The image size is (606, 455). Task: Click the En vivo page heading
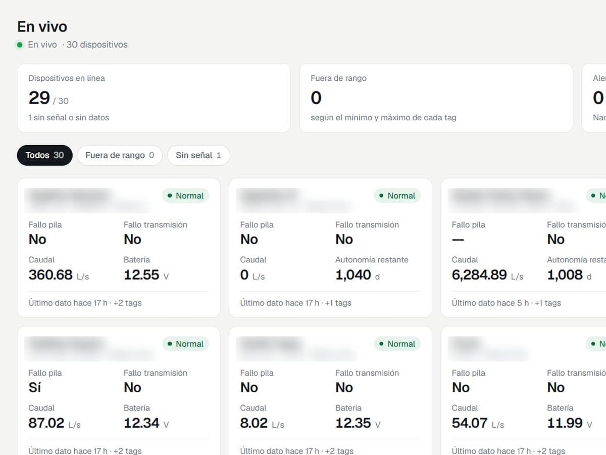tap(42, 26)
